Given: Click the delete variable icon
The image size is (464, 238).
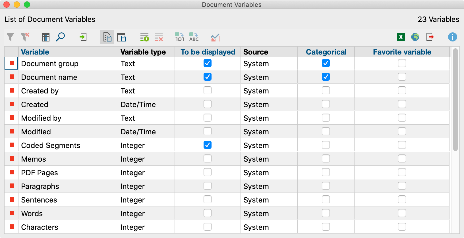Looking at the screenshot, I should pos(159,37).
